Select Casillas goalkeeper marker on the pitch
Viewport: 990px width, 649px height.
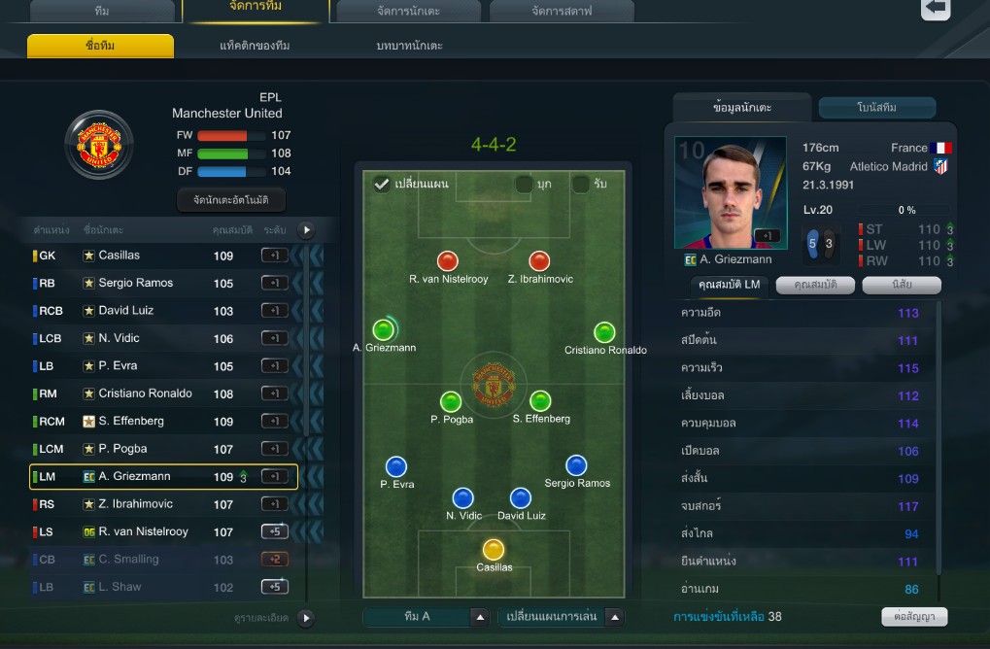(494, 549)
